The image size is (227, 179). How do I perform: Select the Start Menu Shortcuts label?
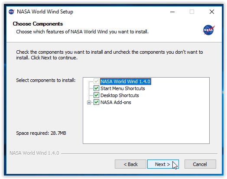(x=123, y=88)
